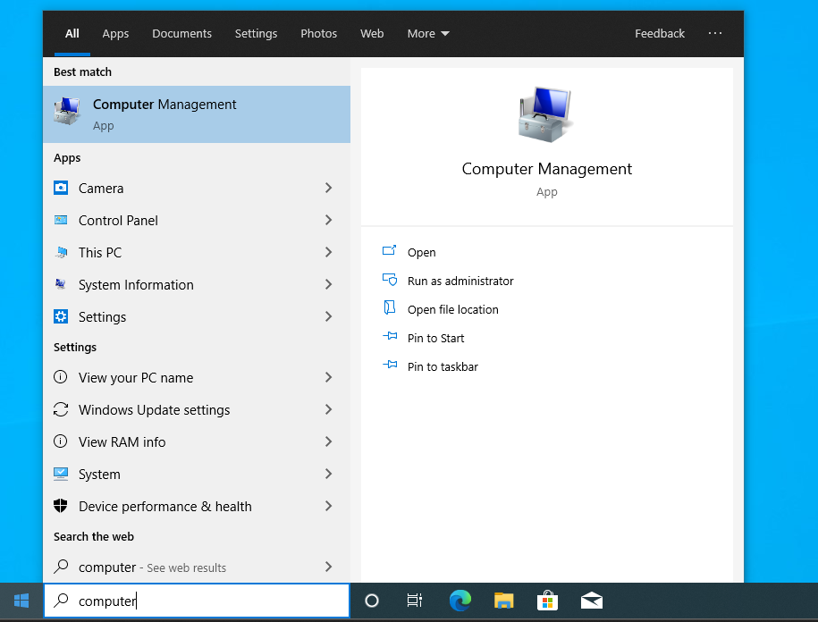Click the magnifier icon next to web result

point(61,567)
